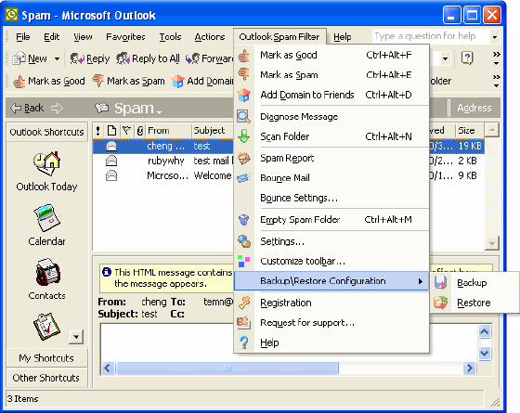The width and height of the screenshot is (520, 413).
Task: Click the Scan Folder green arrow icon
Action: pos(243,136)
